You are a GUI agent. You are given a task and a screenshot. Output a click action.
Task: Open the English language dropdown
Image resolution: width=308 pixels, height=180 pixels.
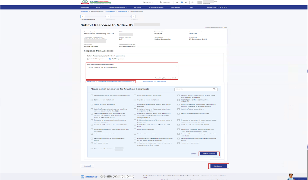tap(165, 2)
